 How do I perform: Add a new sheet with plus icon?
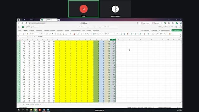pyautogui.click(x=41, y=105)
